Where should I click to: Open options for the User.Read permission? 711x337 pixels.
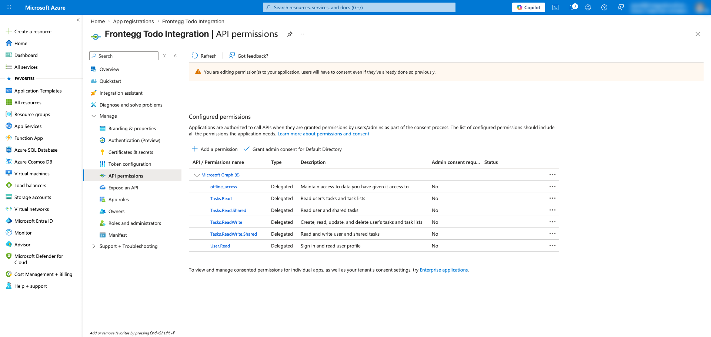(x=553, y=246)
